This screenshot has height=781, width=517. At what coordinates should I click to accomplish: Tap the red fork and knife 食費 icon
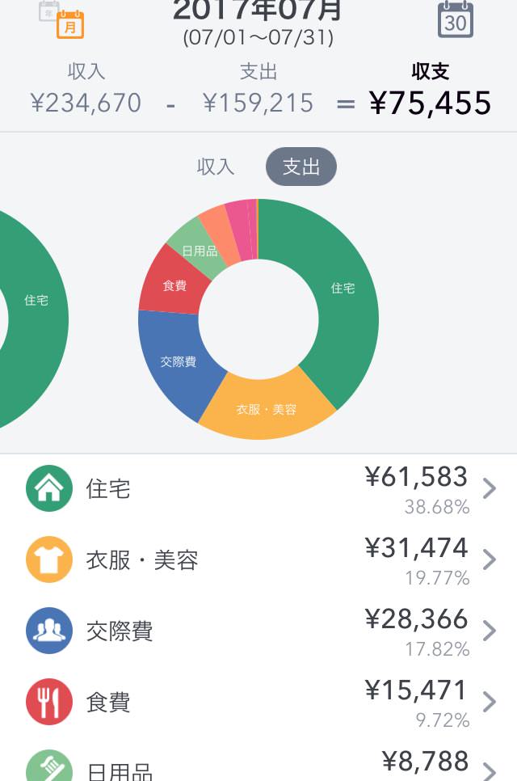tap(48, 702)
